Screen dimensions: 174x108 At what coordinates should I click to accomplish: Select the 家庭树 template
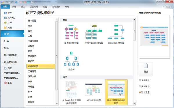tap(71, 61)
